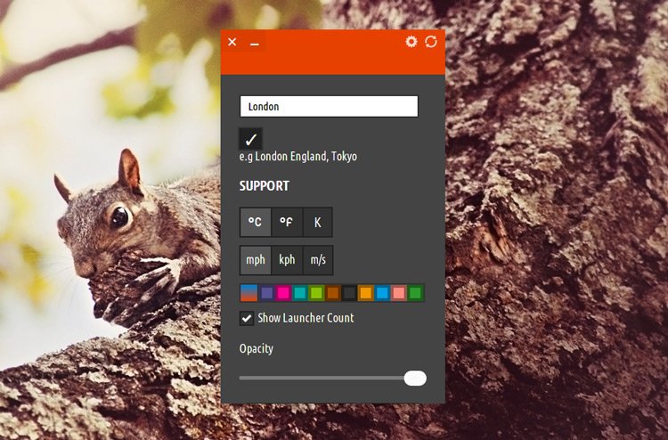668x440 pixels.
Task: Pick the magenta pink color swatch
Action: coord(283,293)
